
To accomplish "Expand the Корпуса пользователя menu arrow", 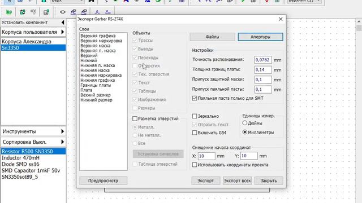I will 63,32.
